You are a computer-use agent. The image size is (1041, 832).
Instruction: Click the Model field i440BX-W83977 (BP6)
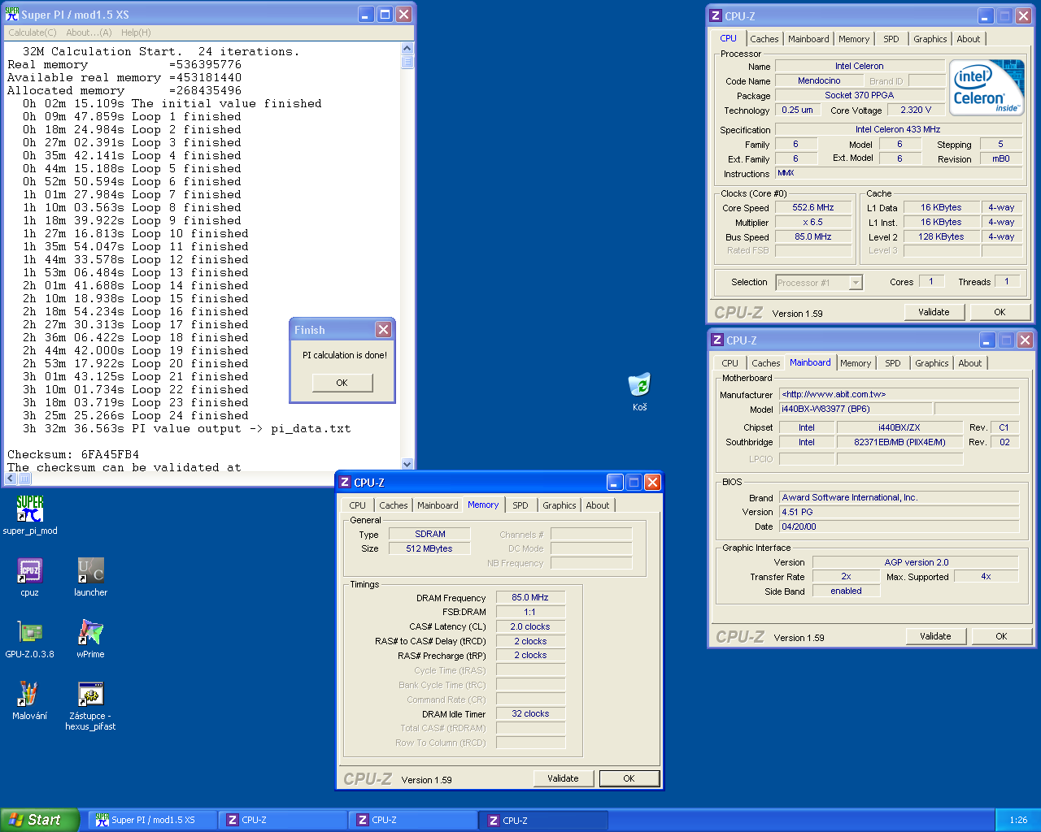point(856,409)
